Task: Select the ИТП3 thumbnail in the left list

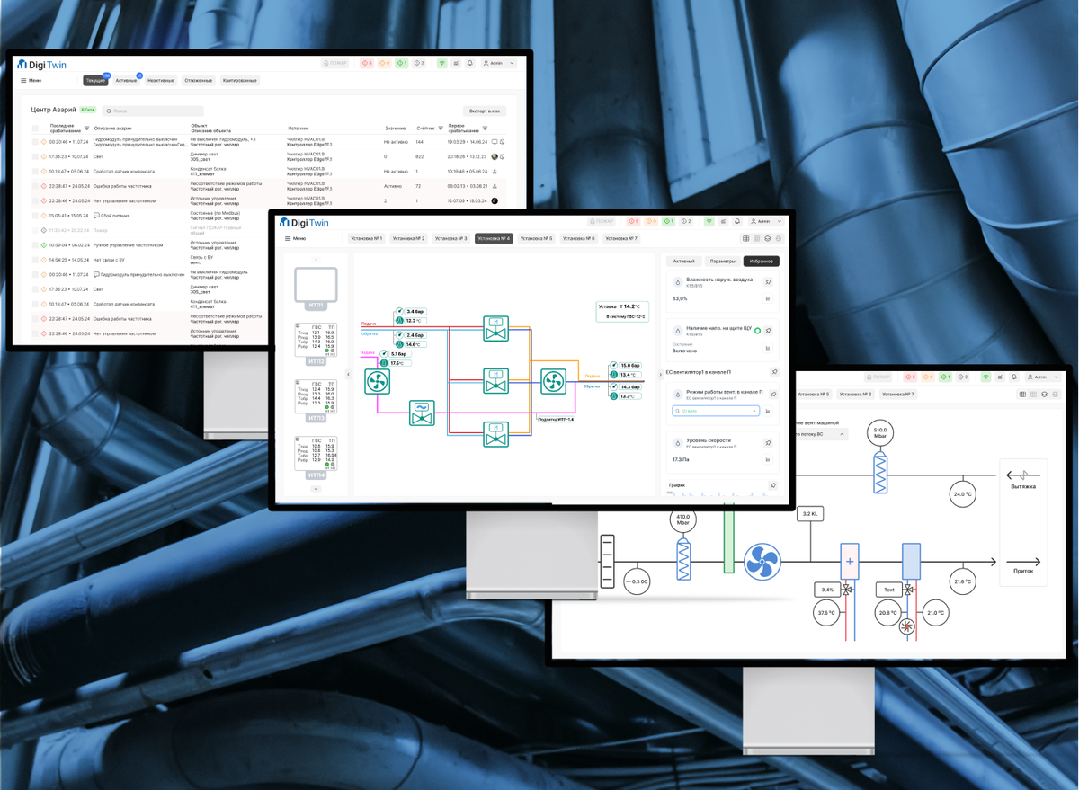Action: tap(316, 399)
